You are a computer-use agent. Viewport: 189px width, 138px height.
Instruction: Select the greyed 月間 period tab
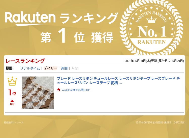click(75, 68)
